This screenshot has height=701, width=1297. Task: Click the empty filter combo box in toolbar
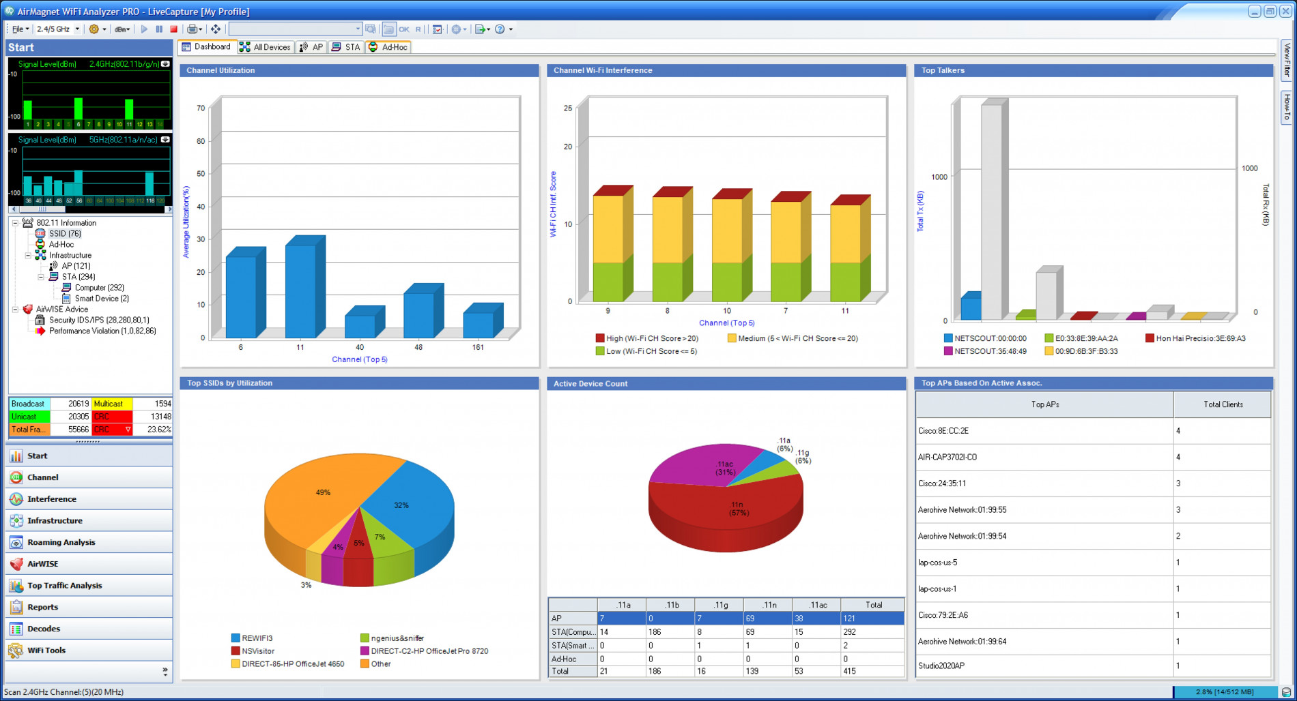click(x=295, y=29)
